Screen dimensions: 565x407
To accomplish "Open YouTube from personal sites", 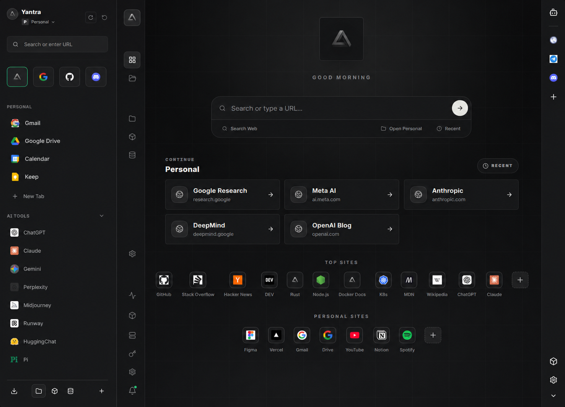I will (355, 335).
